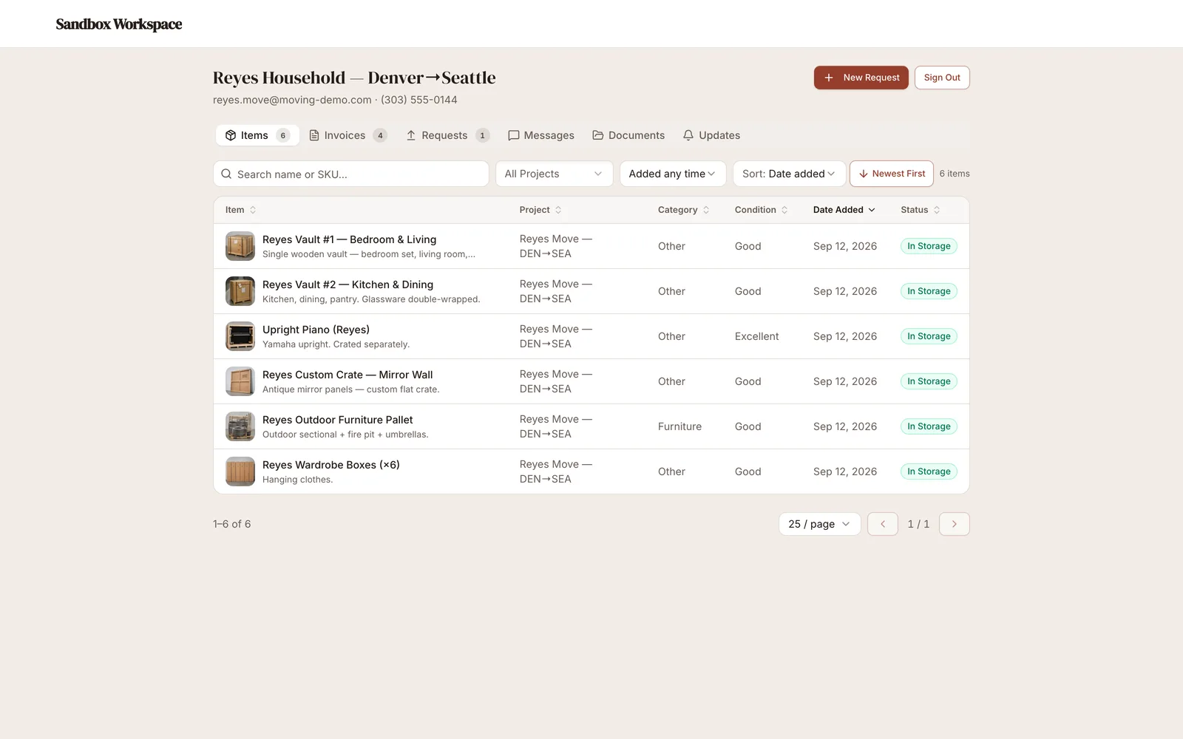Click In Storage badge for Upright Piano
Image resolution: width=1183 pixels, height=739 pixels.
[929, 336]
